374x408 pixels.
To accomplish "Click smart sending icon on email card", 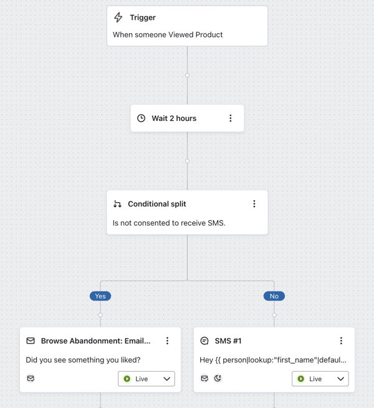I will [31, 378].
